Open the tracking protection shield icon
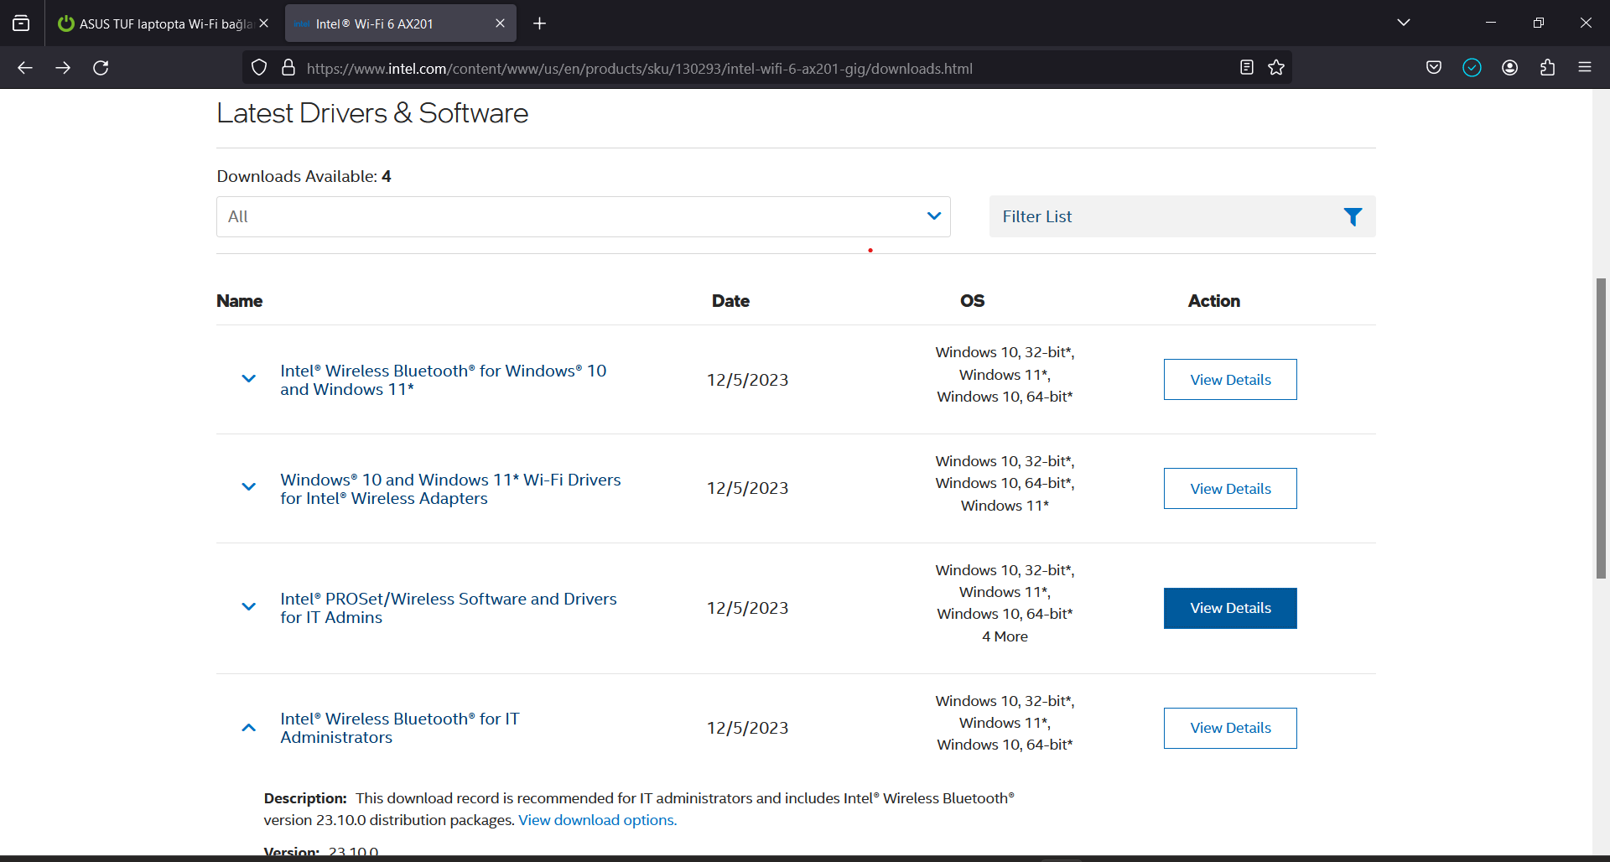Viewport: 1610px width, 862px height. point(259,68)
